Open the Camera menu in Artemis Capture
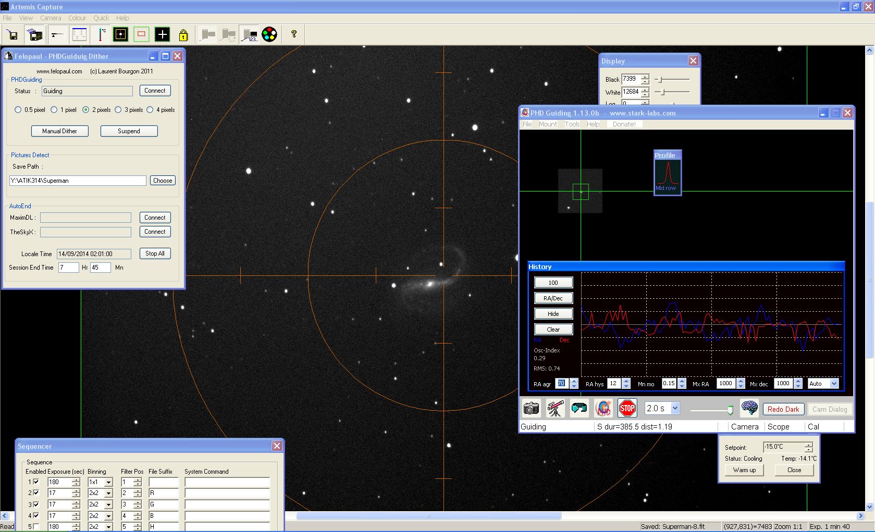This screenshot has height=532, width=875. coord(51,18)
